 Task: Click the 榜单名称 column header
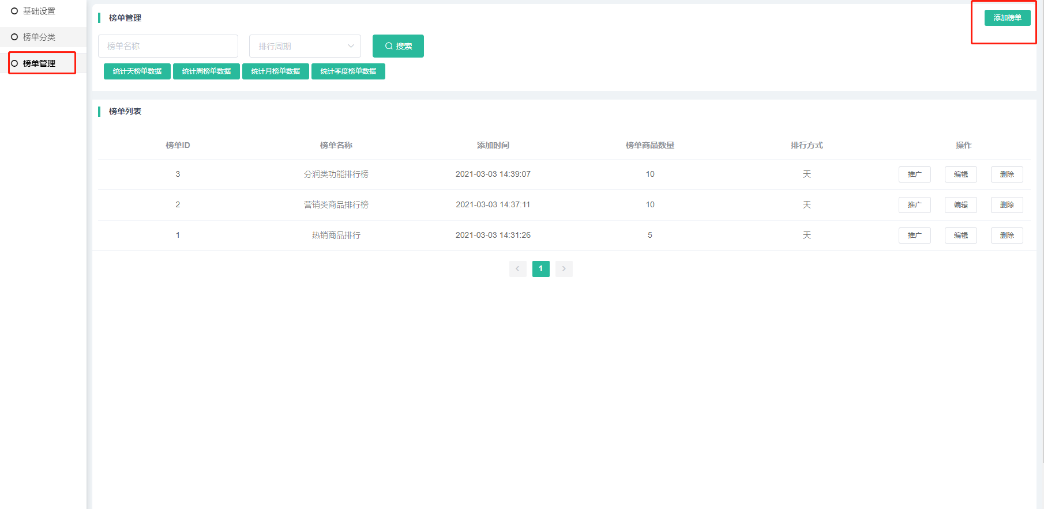coord(336,145)
